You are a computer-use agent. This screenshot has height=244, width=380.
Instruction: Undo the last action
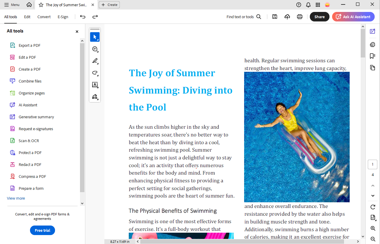[x=83, y=17]
